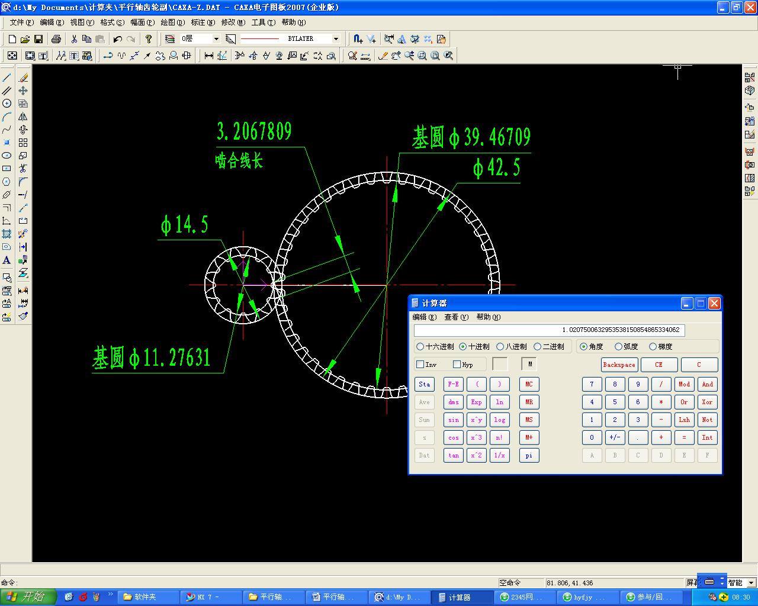758x606 pixels.
Task: Cut selection with the scissors toolbar icon
Action: pos(74,39)
